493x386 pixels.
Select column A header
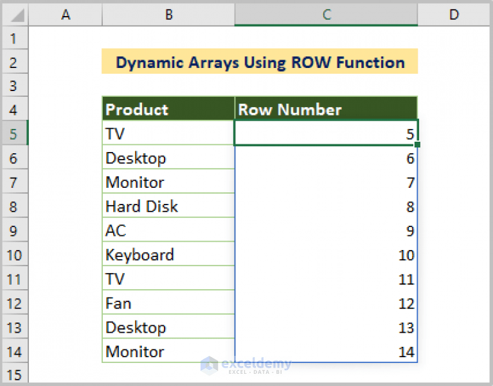(66, 14)
